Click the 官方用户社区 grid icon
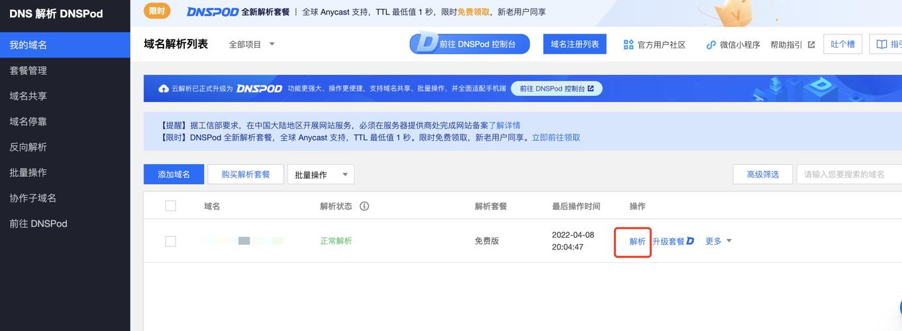The width and height of the screenshot is (902, 331). [628, 44]
